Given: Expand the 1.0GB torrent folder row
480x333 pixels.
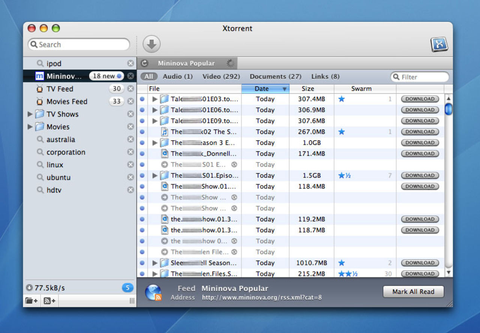Looking at the screenshot, I should coord(154,143).
